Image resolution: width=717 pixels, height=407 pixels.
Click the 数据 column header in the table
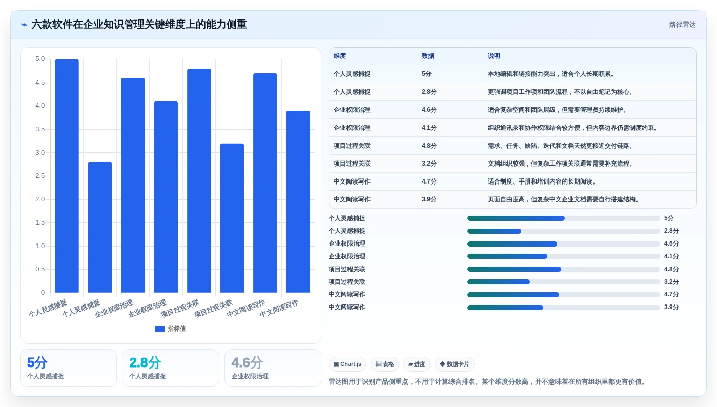click(428, 56)
